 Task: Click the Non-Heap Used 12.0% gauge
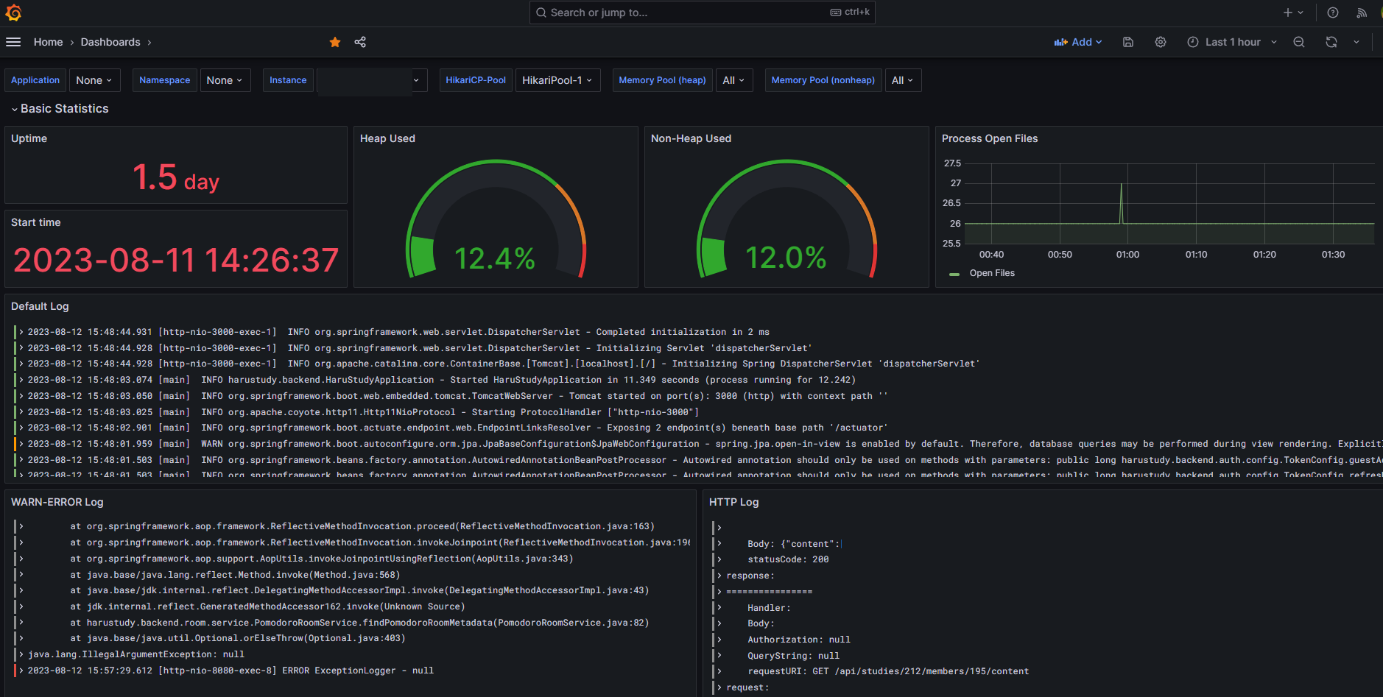click(x=786, y=219)
